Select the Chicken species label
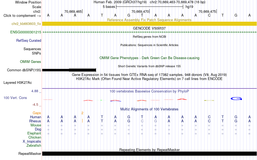 click(x=35, y=137)
